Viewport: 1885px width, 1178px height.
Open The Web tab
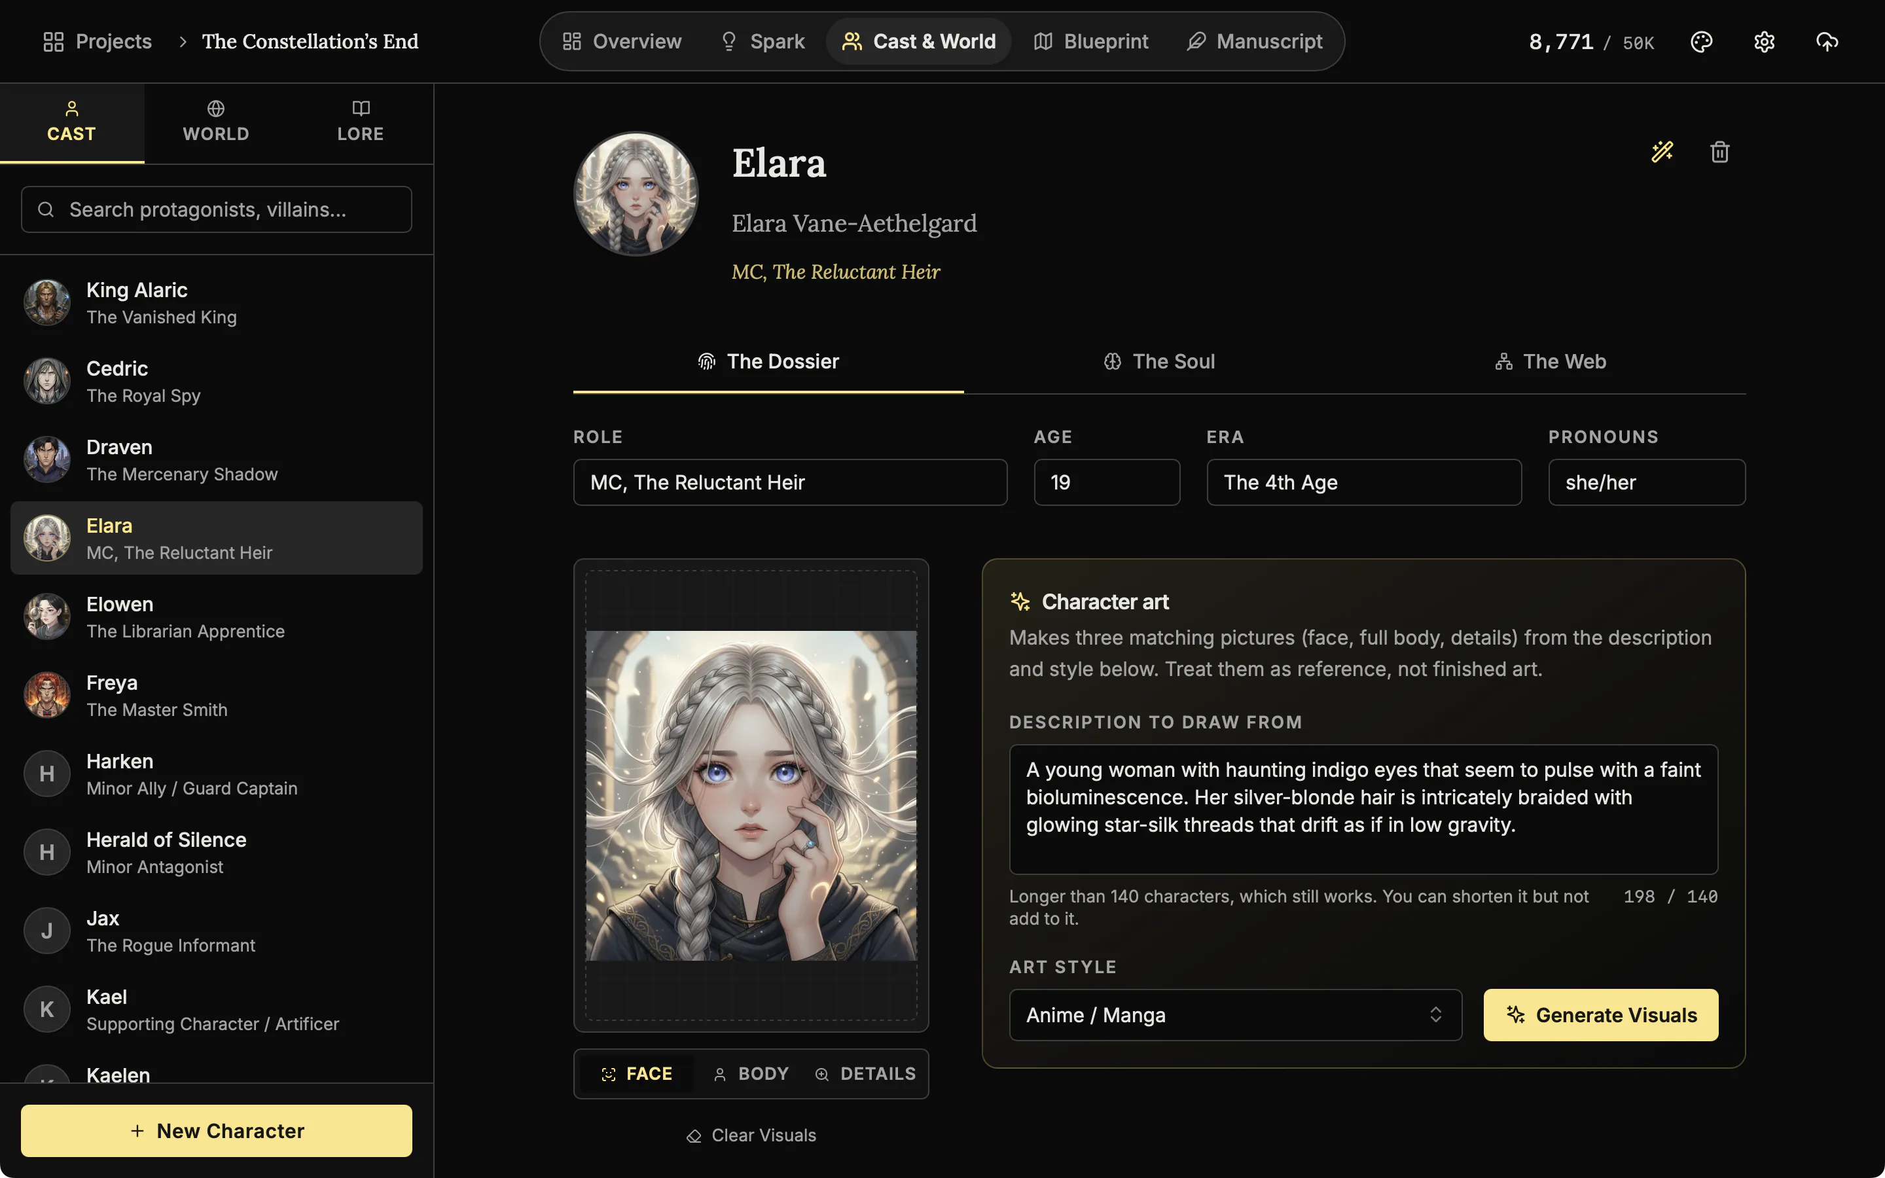tap(1550, 361)
